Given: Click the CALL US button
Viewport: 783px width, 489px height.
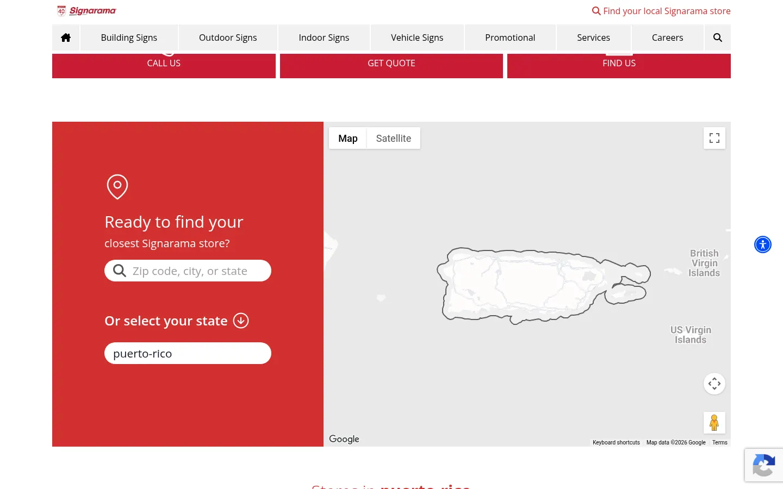Looking at the screenshot, I should [164, 65].
